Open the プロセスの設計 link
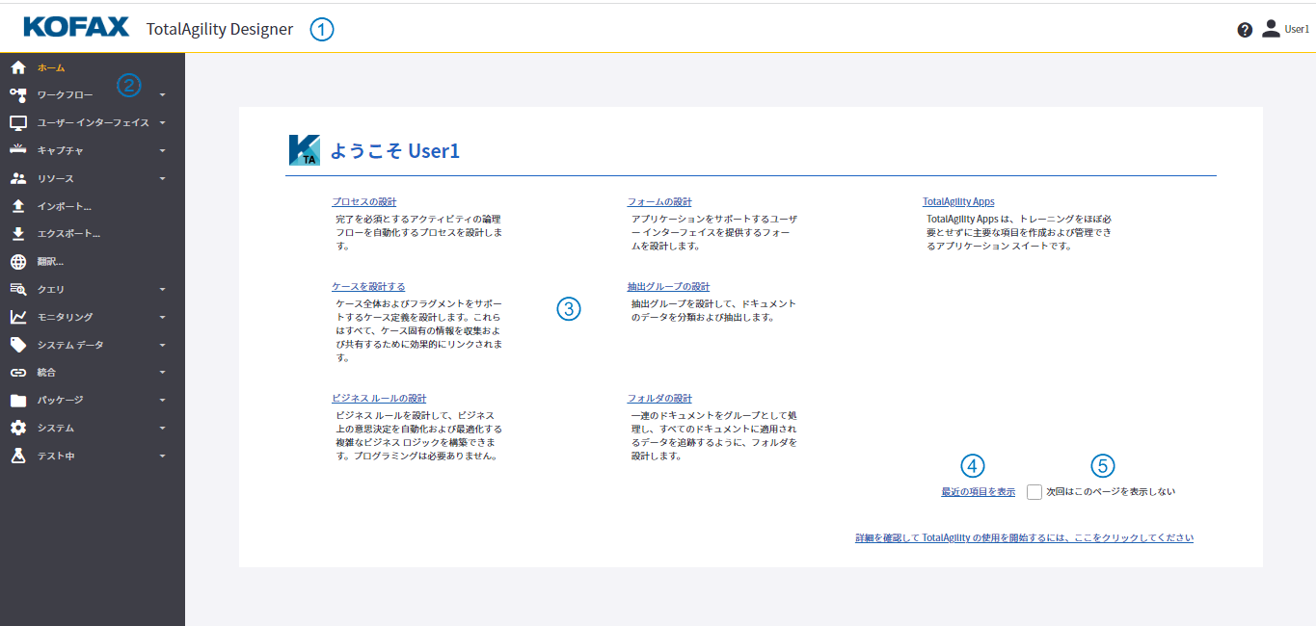Screen dimensions: 1316x626 [364, 202]
